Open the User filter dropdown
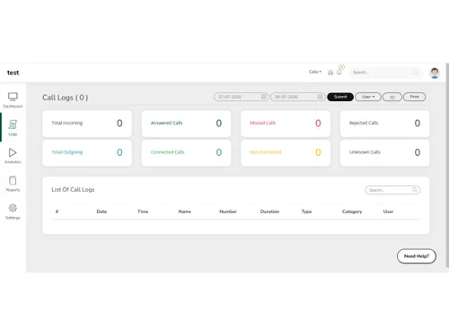This screenshot has height=336, width=449. pos(368,97)
